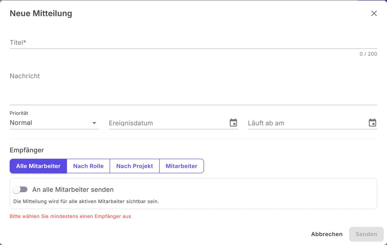Open the Priorität dropdown

pos(54,123)
